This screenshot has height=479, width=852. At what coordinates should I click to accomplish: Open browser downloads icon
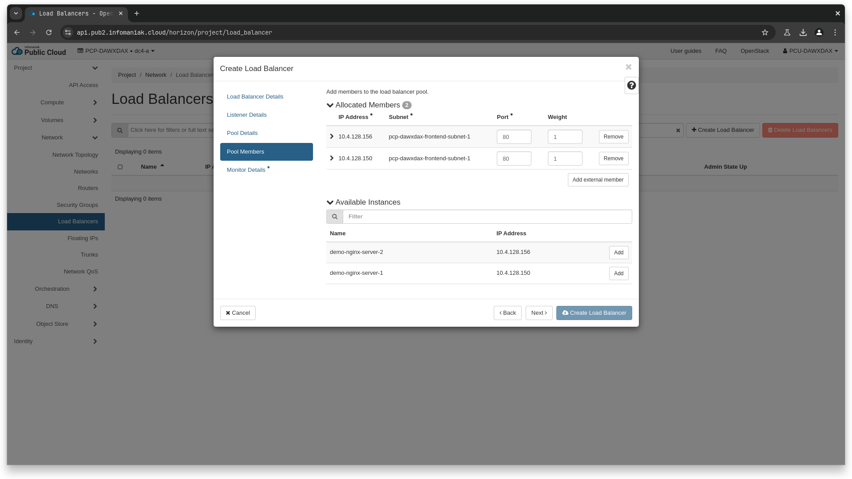(803, 32)
